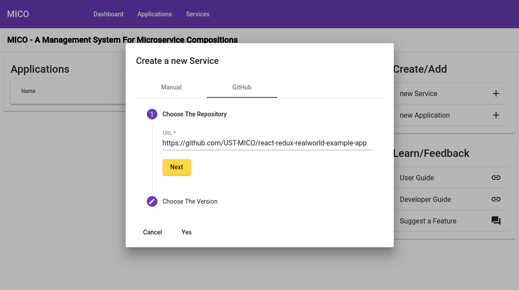The image size is (519, 290).
Task: Click the Suggest a Feature text entry
Action: tap(428, 221)
